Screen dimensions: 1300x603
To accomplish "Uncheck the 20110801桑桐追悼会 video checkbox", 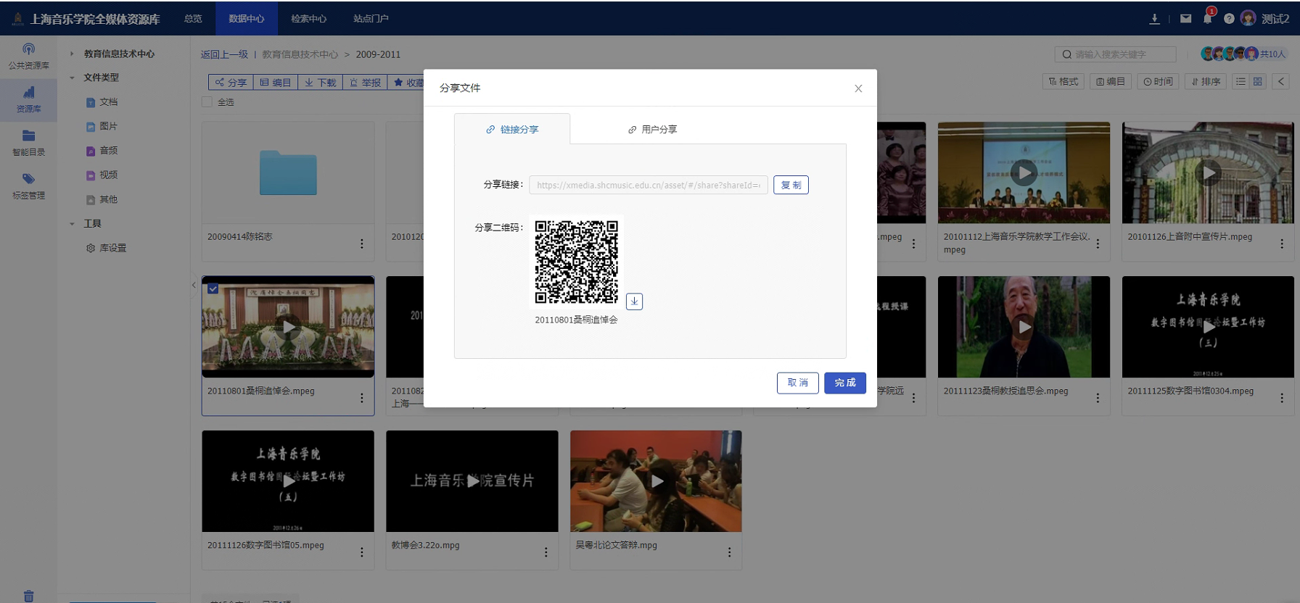I will click(x=213, y=288).
